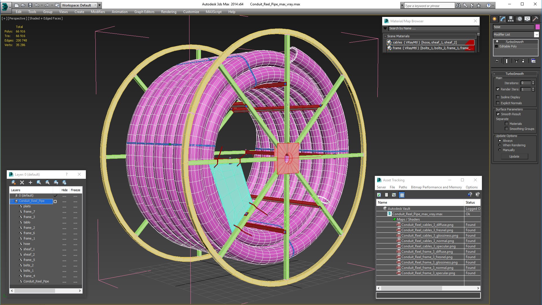Delete layer using X icon in Layer panel

coord(22,182)
